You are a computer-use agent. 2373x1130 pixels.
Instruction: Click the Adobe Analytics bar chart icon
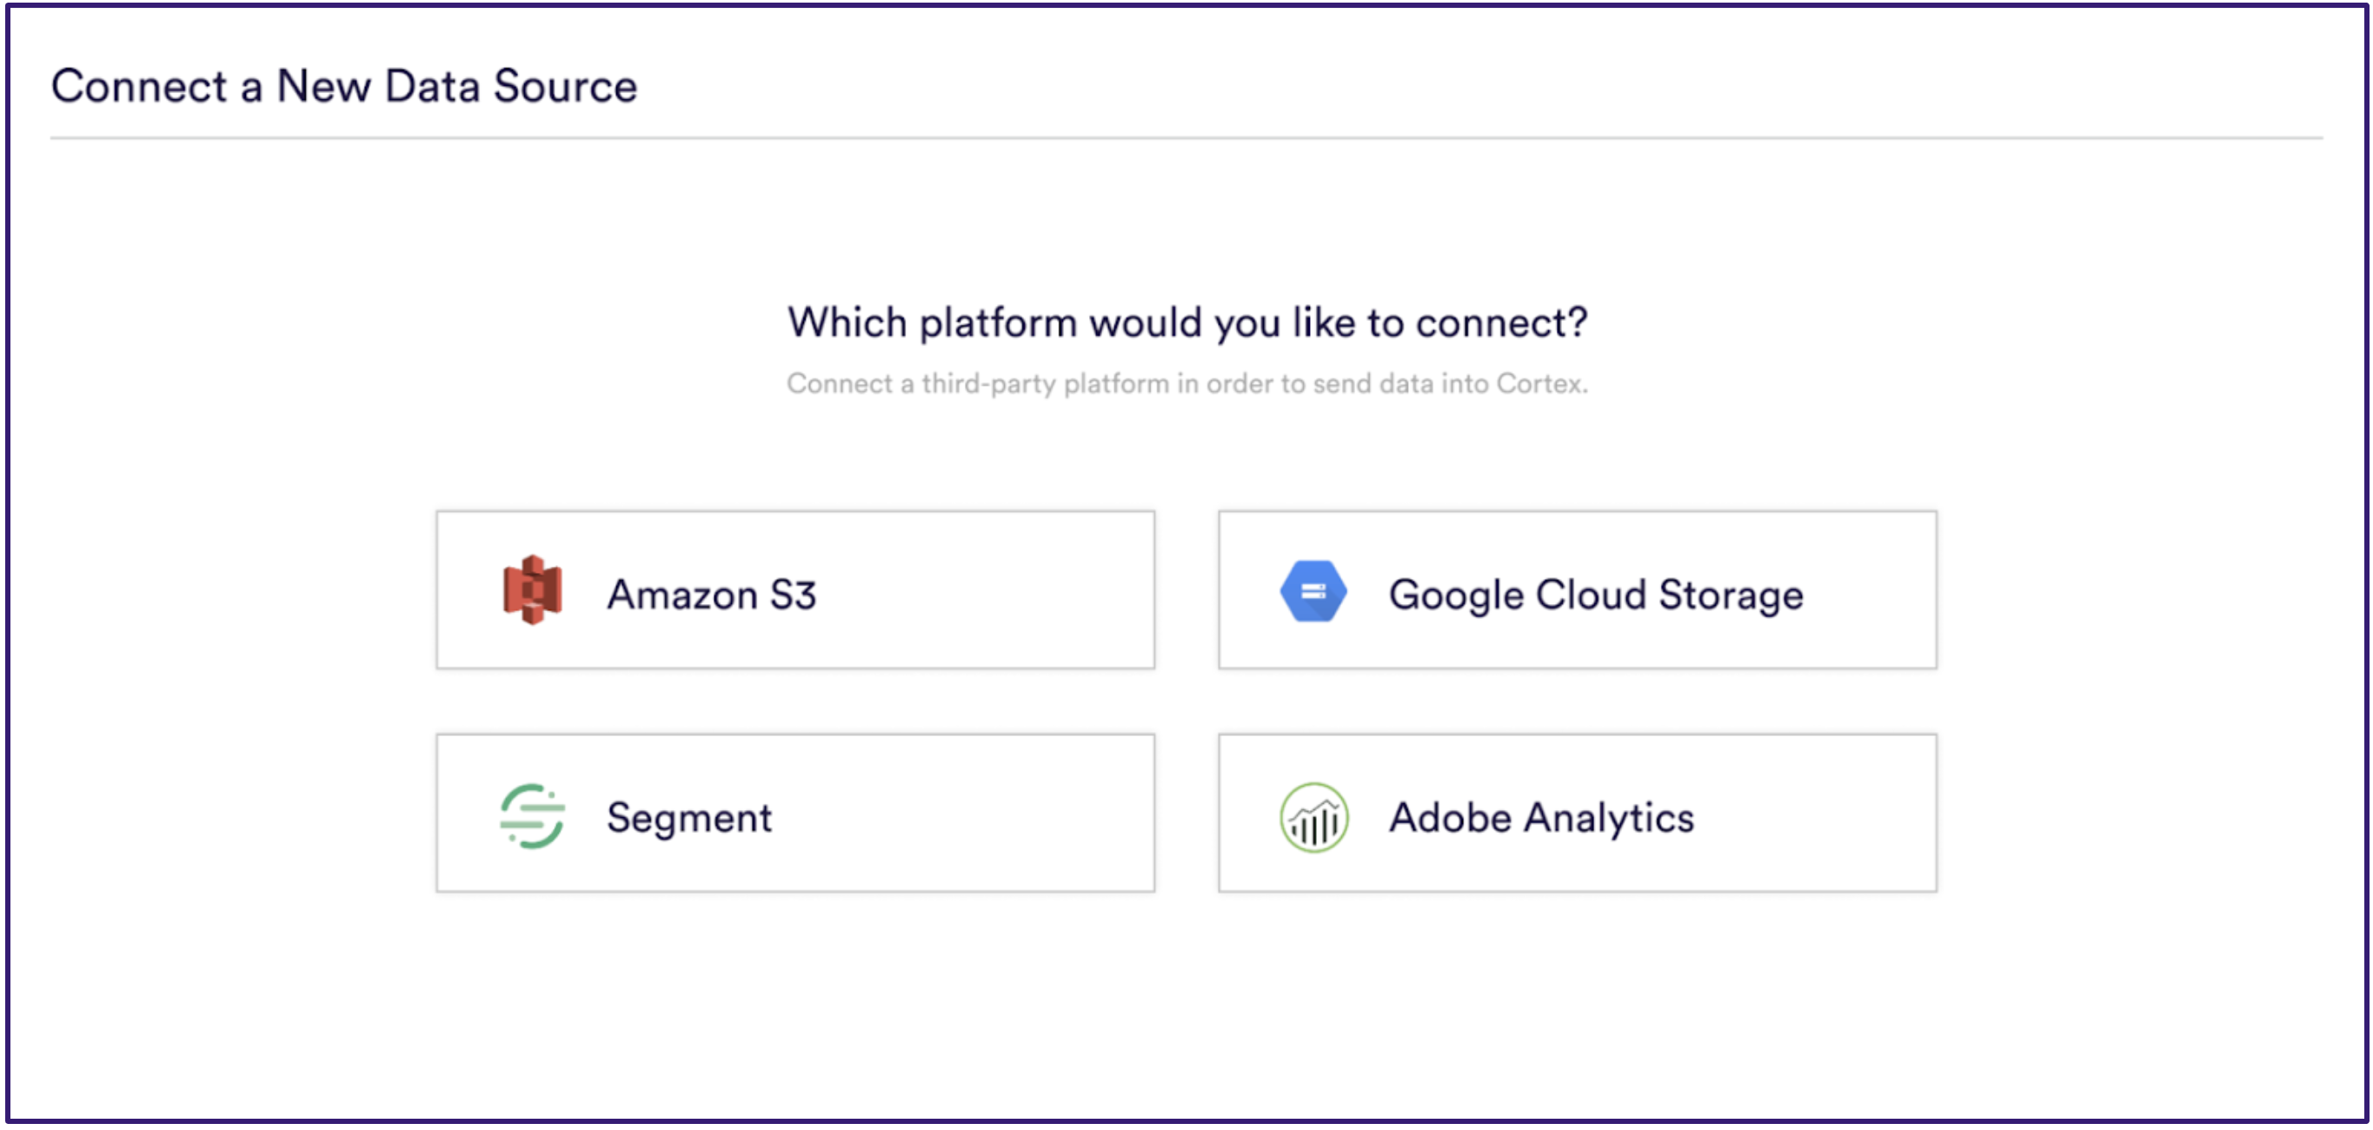[x=1313, y=818]
